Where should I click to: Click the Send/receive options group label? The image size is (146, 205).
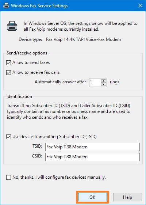point(27,53)
